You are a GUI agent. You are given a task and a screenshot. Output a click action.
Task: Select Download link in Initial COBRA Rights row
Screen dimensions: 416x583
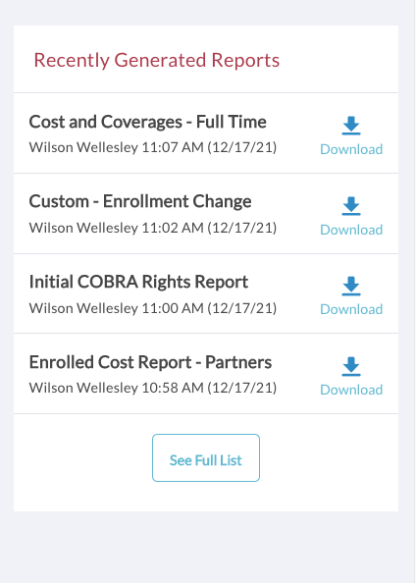point(351,309)
